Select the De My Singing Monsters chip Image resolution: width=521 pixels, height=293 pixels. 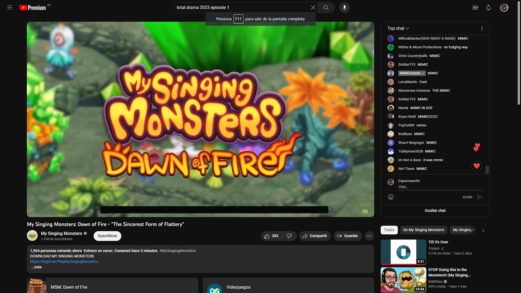[x=423, y=230]
